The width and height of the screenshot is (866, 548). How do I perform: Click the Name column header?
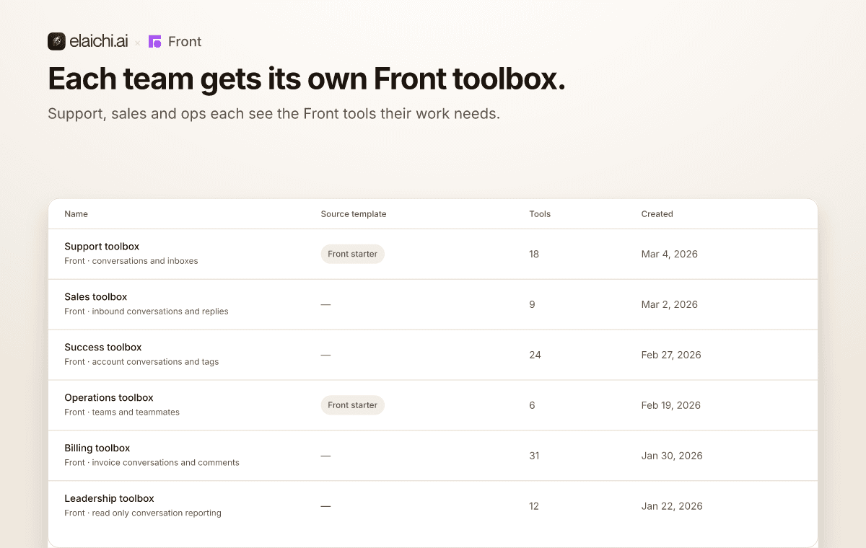pyautogui.click(x=76, y=214)
